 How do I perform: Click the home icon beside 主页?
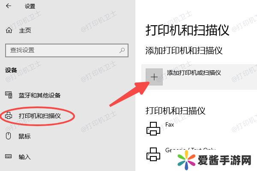(x=9, y=30)
